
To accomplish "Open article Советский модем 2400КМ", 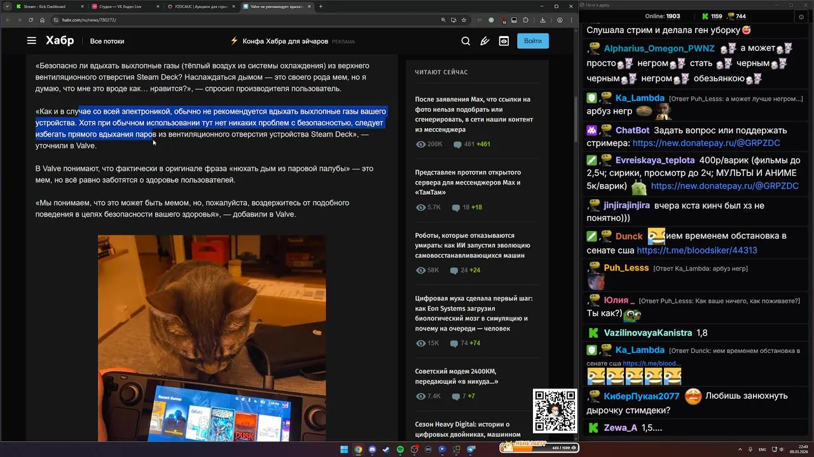I will 457,376.
